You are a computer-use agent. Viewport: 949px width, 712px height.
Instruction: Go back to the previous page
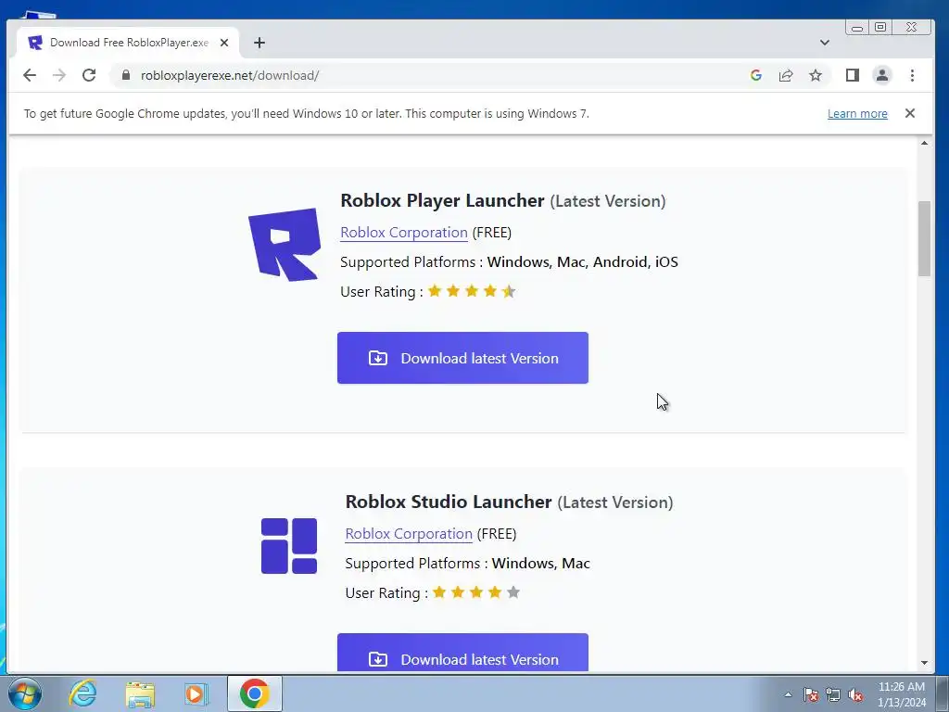[29, 75]
